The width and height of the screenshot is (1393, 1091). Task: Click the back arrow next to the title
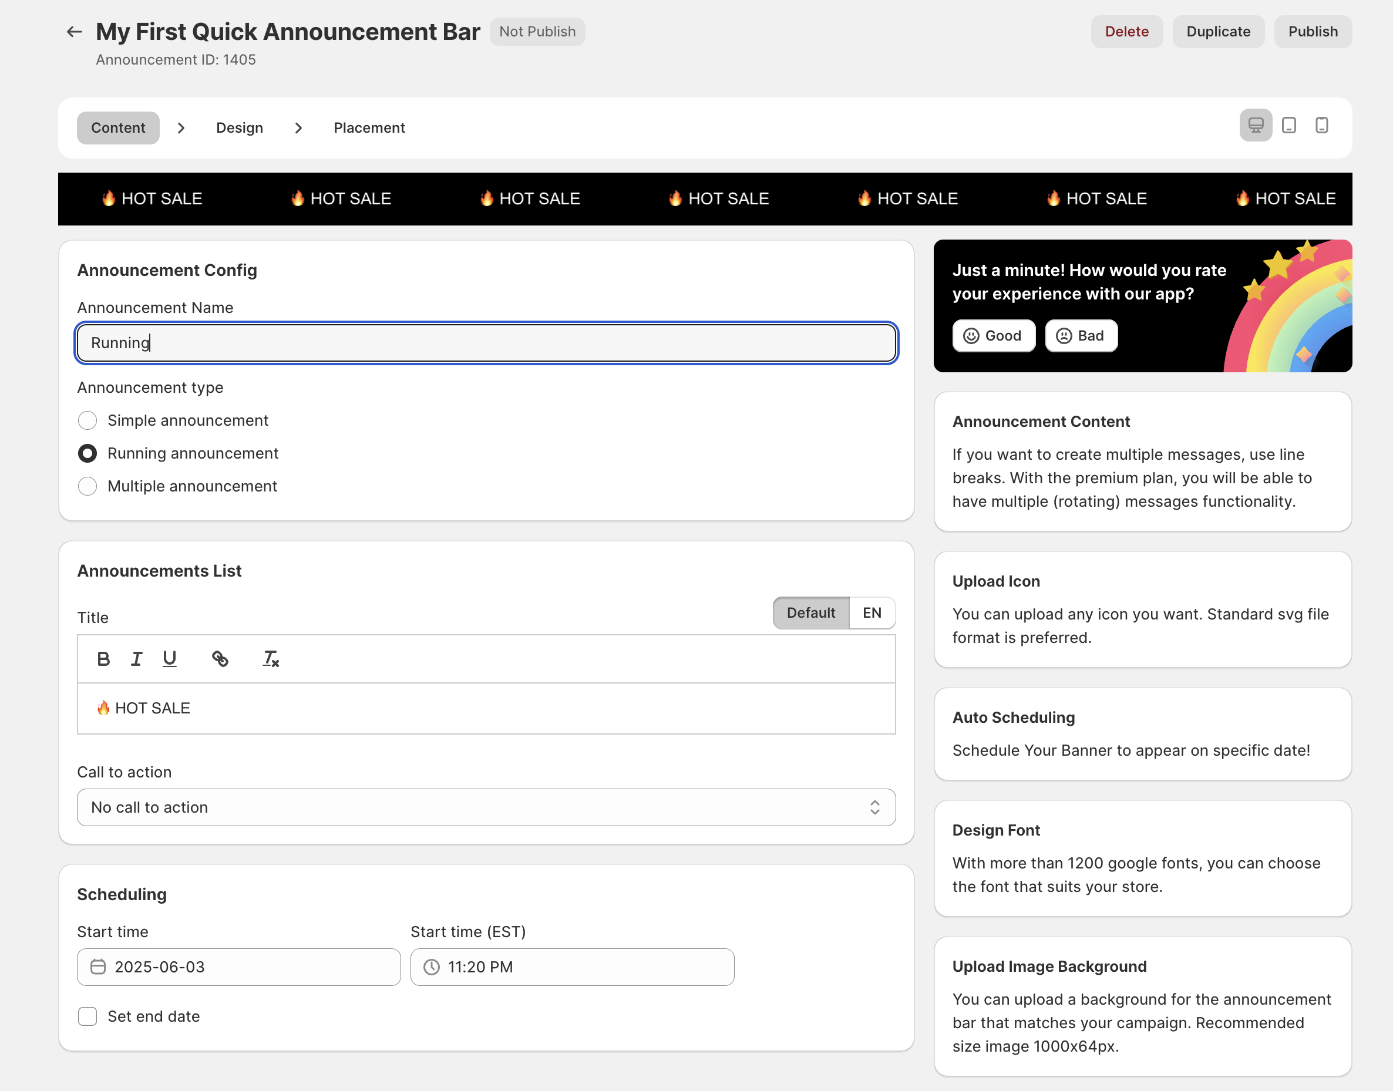(75, 32)
